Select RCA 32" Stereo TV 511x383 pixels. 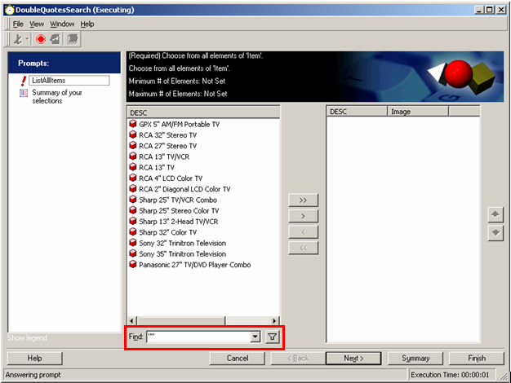click(167, 135)
